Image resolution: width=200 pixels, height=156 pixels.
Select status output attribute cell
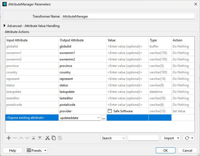[x=82, y=85]
